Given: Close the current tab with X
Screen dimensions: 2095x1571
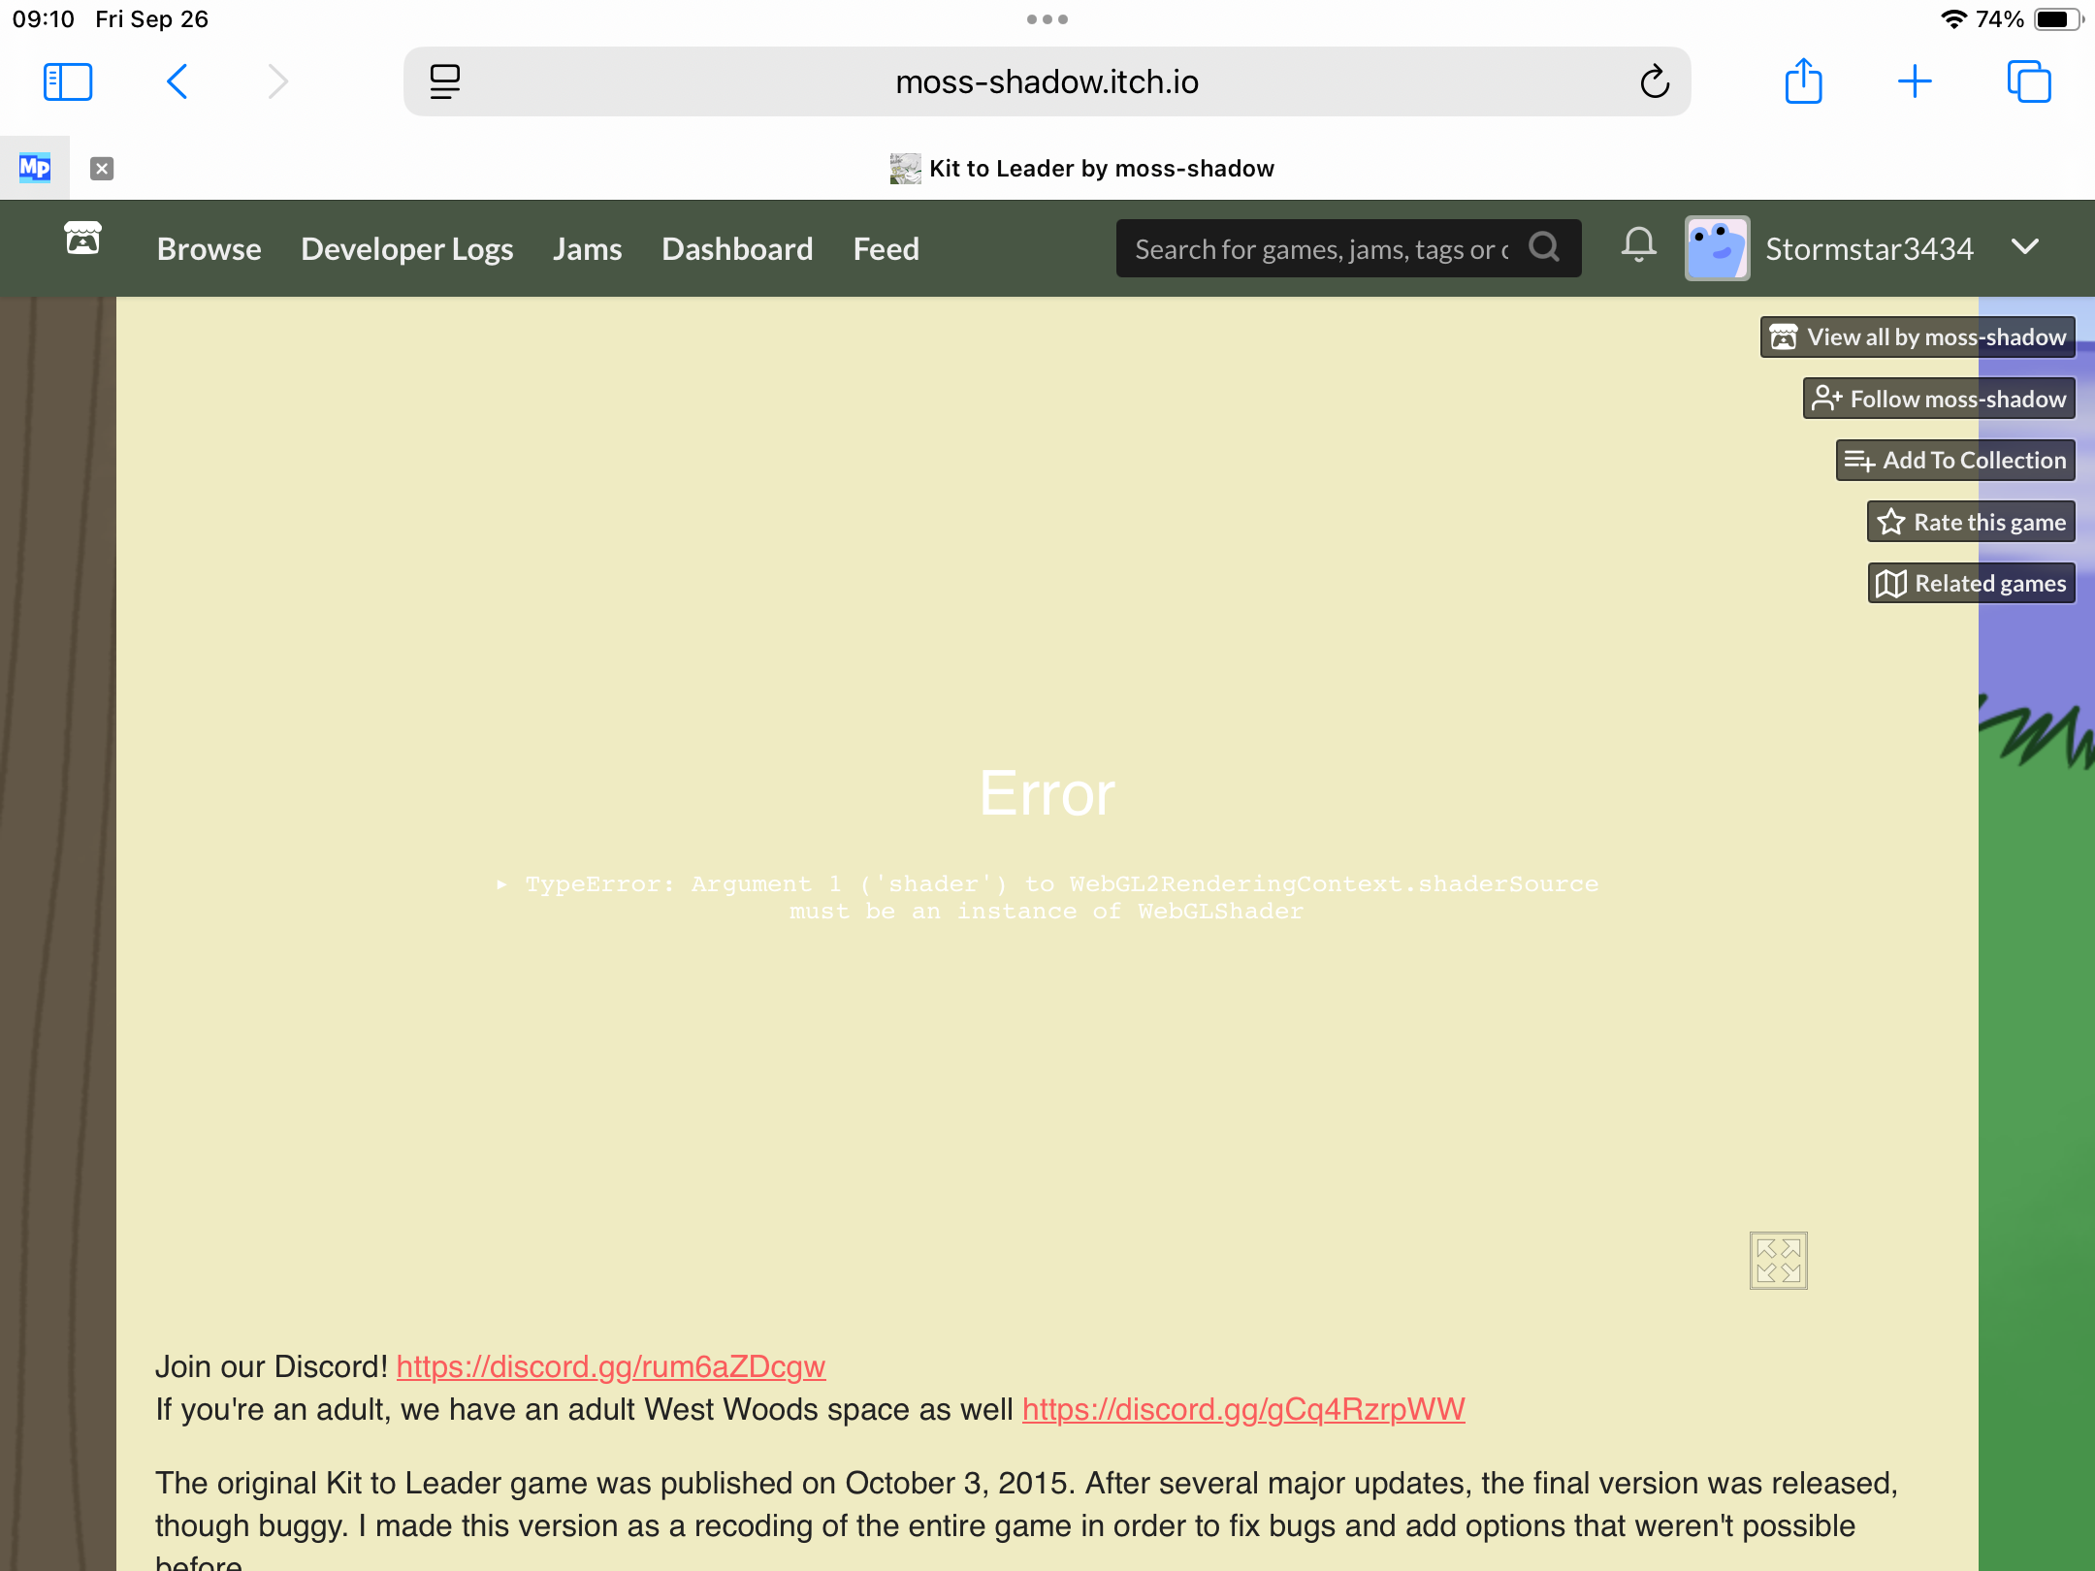Looking at the screenshot, I should [102, 169].
